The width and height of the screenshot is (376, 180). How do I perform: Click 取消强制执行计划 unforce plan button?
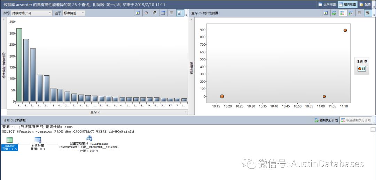356,120
